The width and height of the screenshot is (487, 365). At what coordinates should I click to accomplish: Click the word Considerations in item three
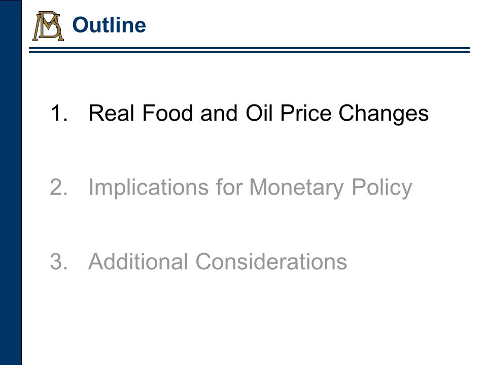click(x=271, y=262)
